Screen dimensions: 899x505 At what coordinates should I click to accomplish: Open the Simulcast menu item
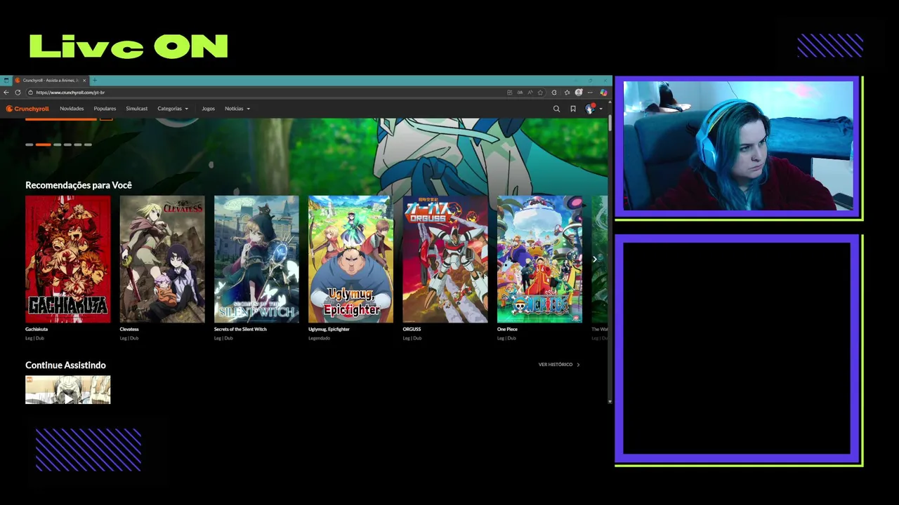137,109
